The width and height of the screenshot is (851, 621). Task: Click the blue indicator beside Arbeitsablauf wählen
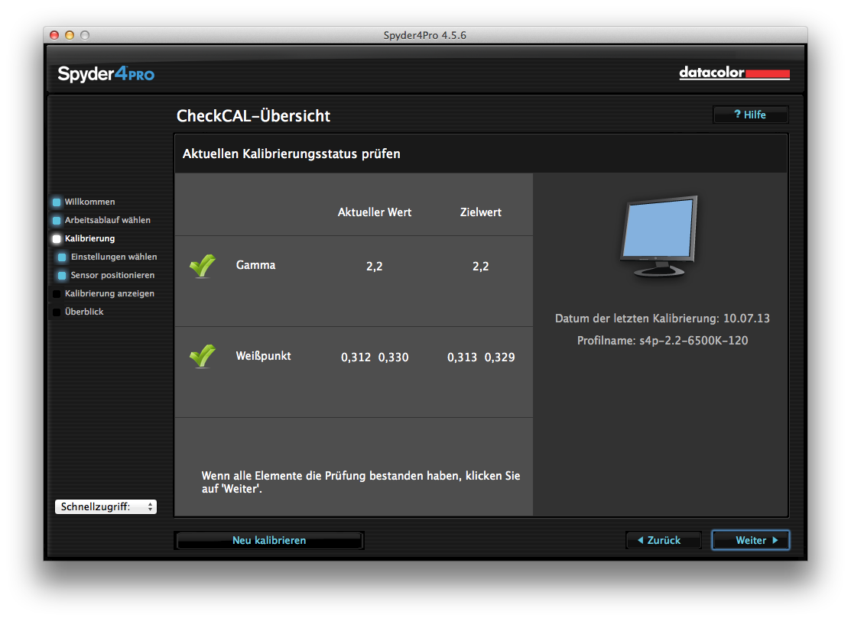click(x=57, y=221)
